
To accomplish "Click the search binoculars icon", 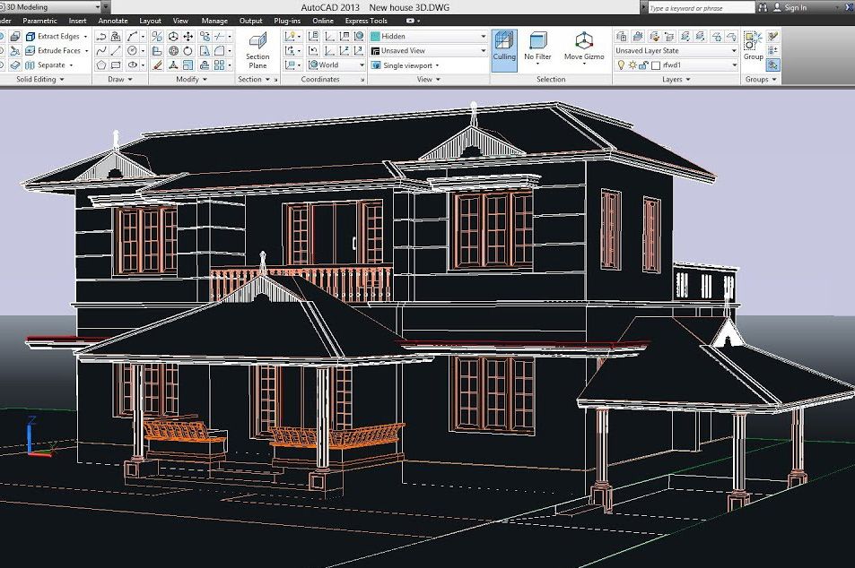I will [x=763, y=7].
